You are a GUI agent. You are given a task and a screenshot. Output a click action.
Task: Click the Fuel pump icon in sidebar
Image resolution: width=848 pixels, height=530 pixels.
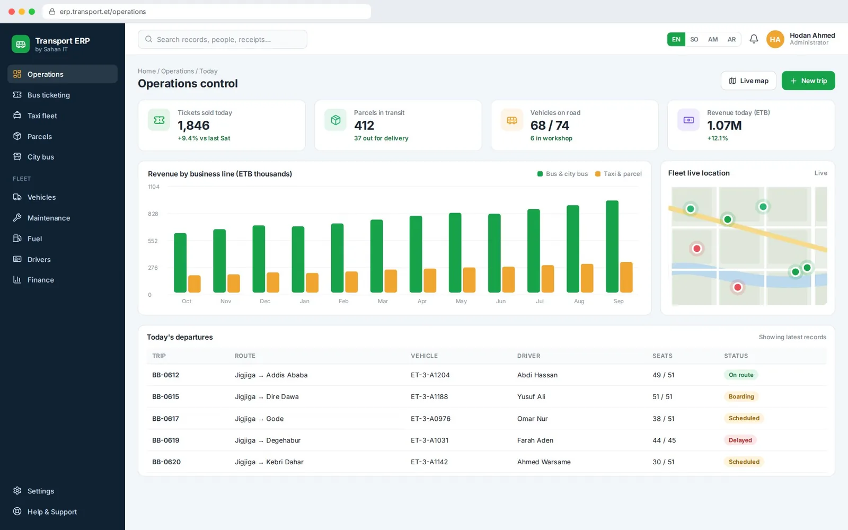point(17,238)
